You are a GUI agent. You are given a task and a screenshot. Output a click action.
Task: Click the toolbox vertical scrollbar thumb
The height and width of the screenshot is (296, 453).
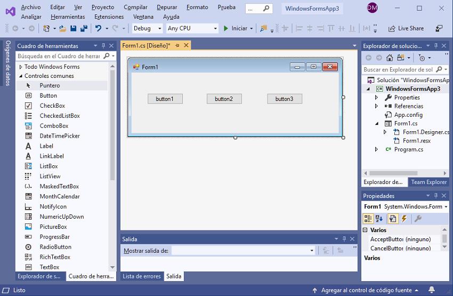[112, 125]
